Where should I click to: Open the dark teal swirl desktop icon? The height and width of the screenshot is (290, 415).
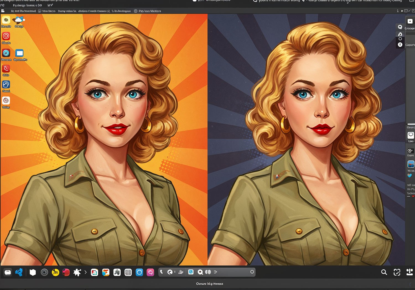[x=6, y=53]
